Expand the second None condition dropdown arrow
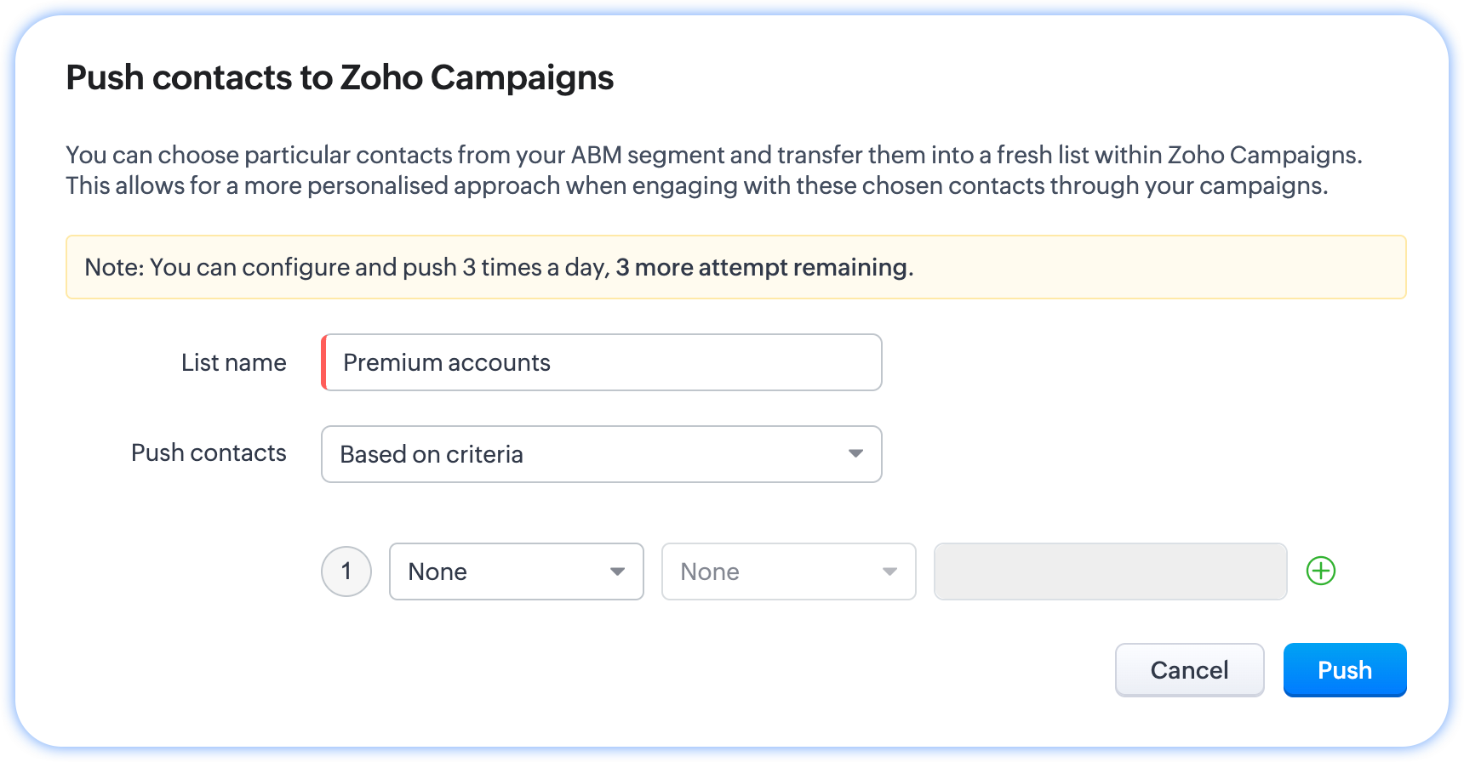 click(x=889, y=571)
